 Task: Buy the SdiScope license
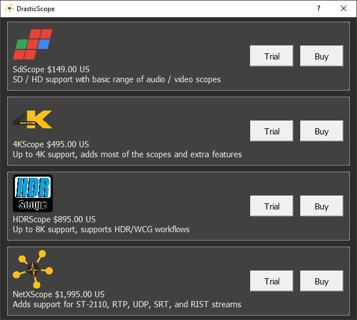pos(321,56)
